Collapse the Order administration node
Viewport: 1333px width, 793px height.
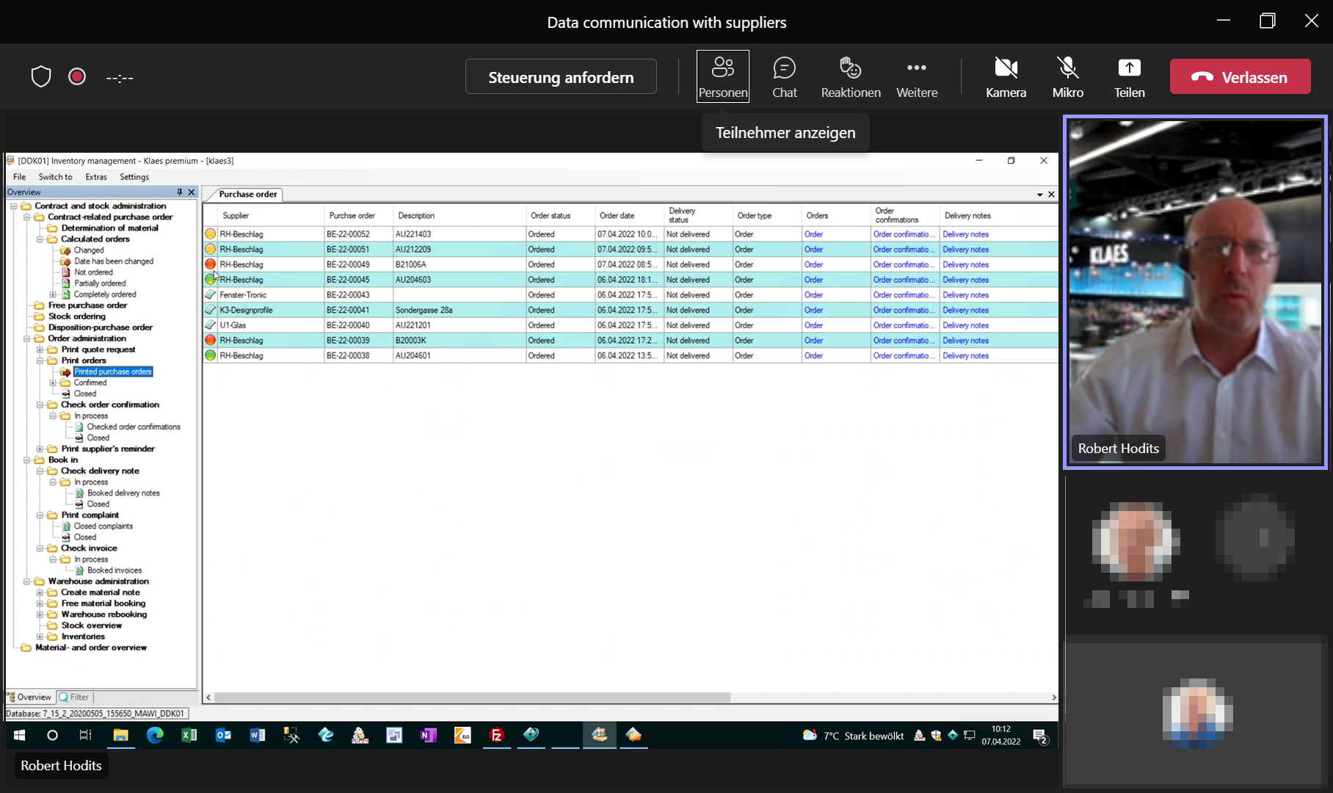click(x=27, y=338)
